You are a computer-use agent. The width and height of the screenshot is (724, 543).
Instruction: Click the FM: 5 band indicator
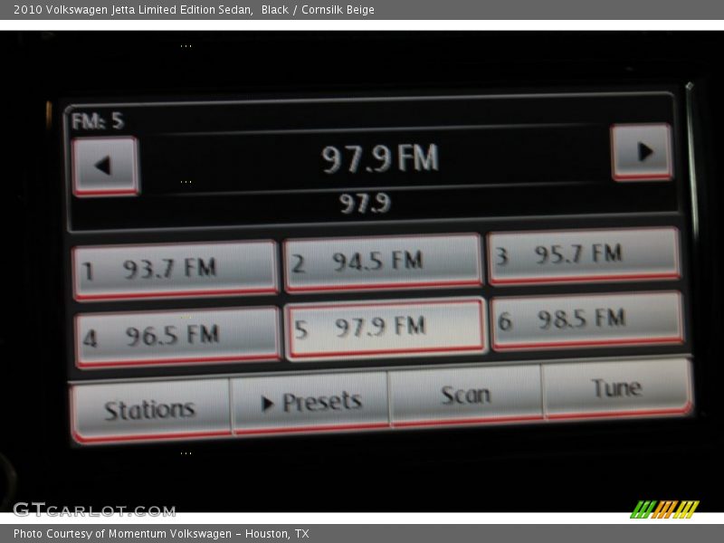point(97,121)
